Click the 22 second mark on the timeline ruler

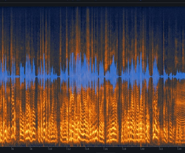click(x=161, y=149)
